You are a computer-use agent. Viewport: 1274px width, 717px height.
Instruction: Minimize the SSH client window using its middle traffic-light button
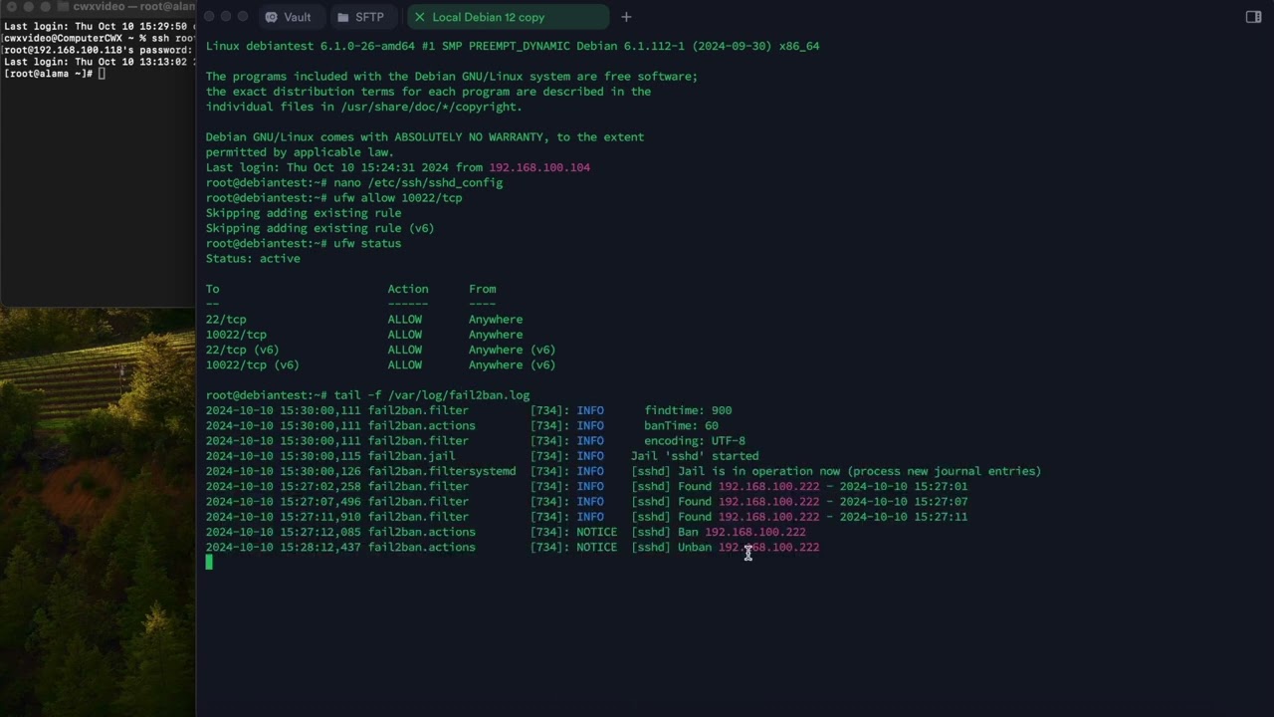coord(226,17)
